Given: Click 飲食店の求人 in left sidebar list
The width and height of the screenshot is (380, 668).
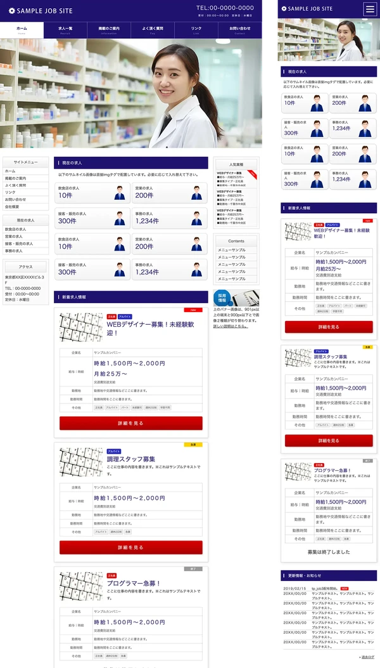Looking at the screenshot, I should (x=25, y=229).
